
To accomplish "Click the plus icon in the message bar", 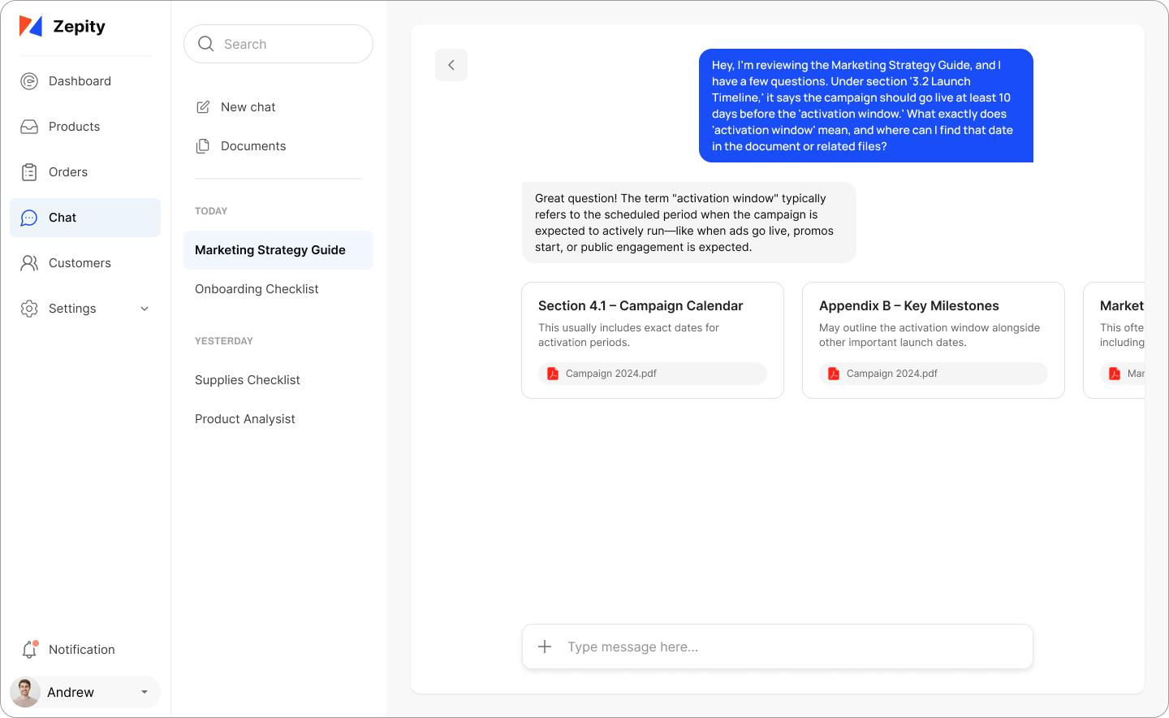I will 545,647.
